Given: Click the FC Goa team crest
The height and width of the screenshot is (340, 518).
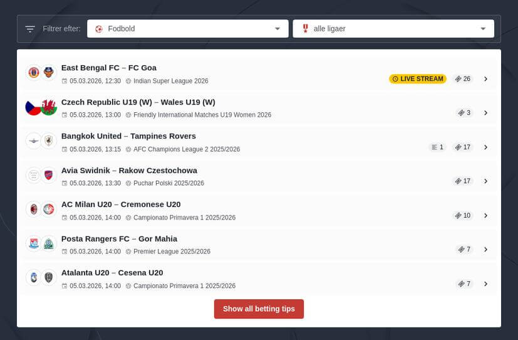Looking at the screenshot, I should pyautogui.click(x=48, y=73).
